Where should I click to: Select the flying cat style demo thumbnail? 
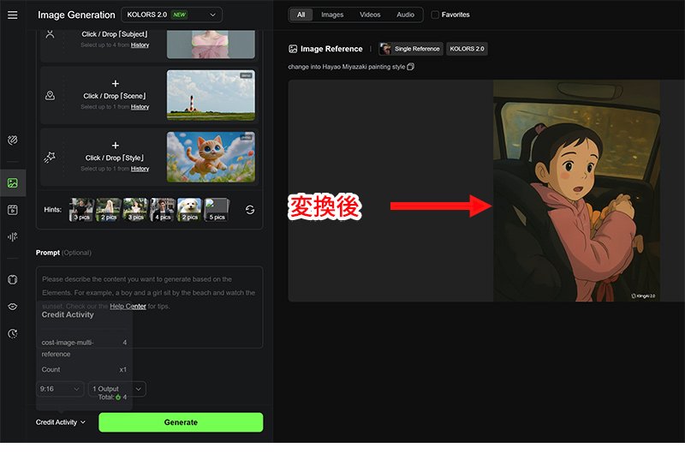pos(211,157)
